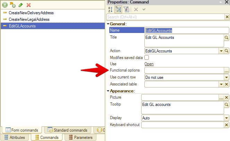Open Picture selection ellipsis button
The width and height of the screenshot is (230, 141).
click(221, 98)
